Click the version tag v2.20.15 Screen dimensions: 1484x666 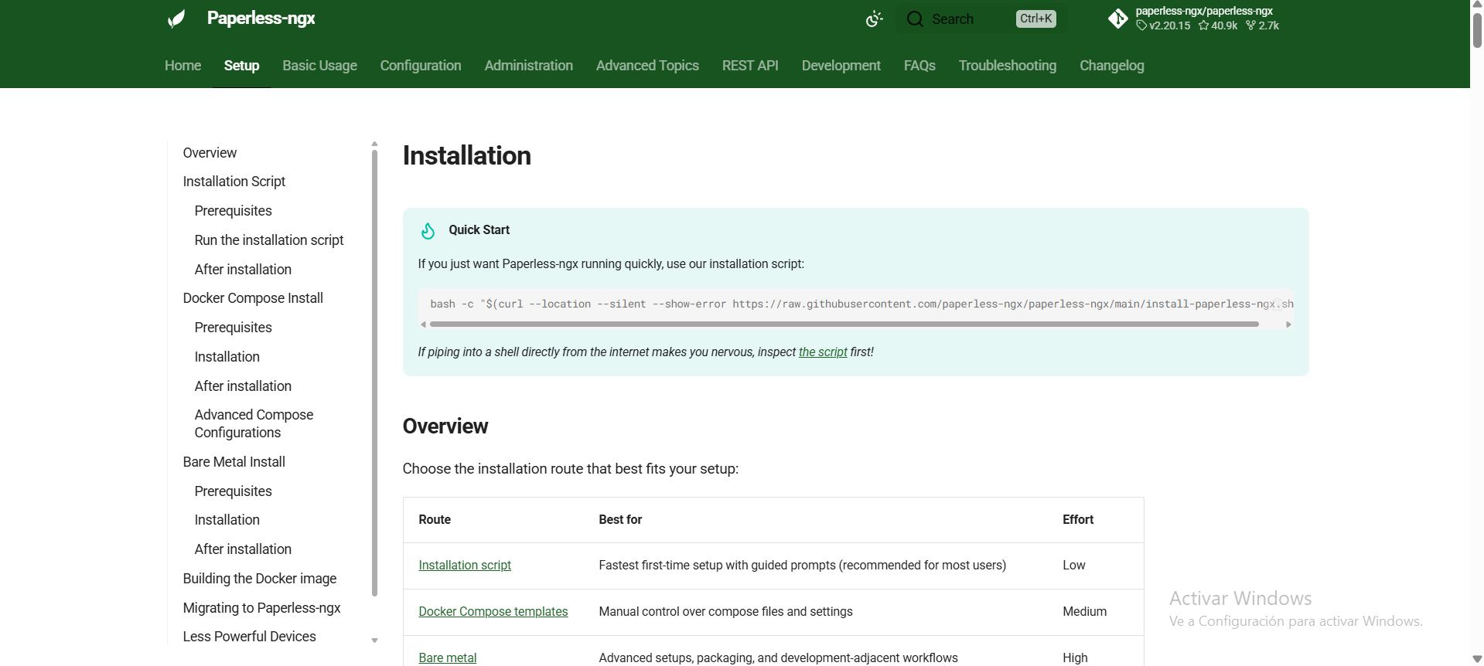pos(1163,25)
